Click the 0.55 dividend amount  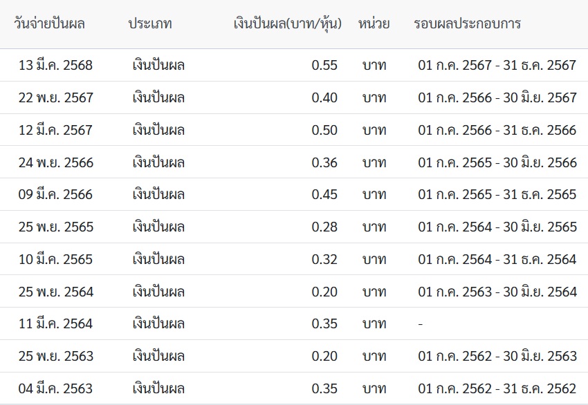(324, 65)
